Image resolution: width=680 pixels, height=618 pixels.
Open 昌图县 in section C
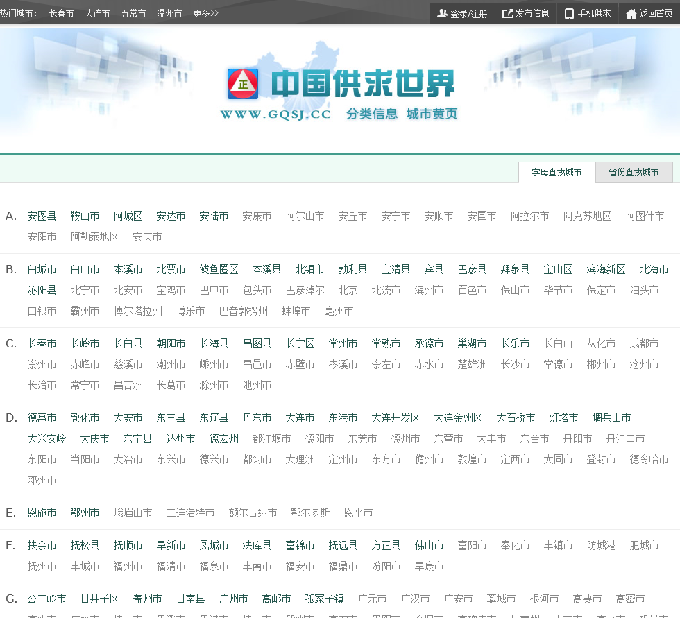[x=257, y=343]
